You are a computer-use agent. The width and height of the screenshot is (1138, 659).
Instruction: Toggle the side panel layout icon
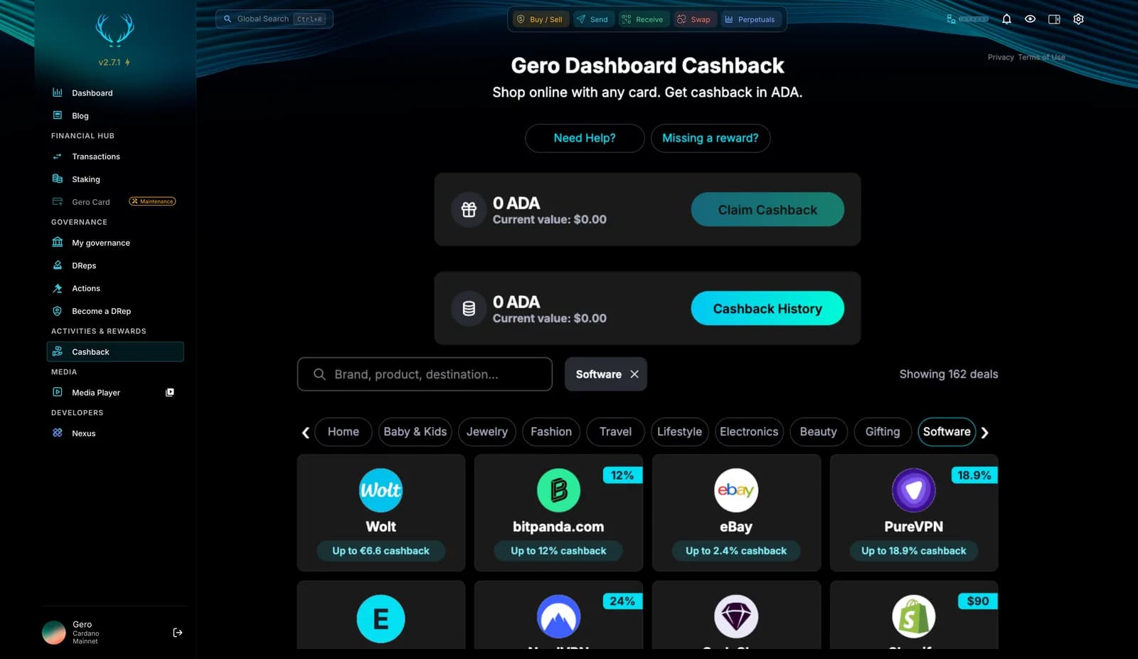pyautogui.click(x=1054, y=19)
